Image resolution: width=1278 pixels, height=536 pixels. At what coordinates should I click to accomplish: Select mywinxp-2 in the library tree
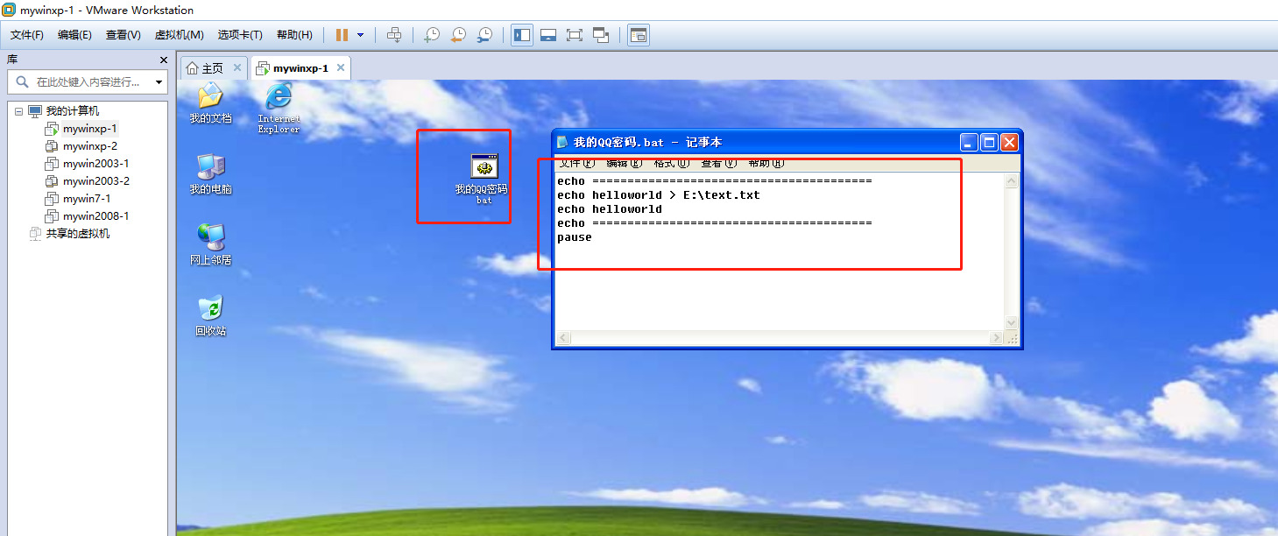click(x=89, y=146)
